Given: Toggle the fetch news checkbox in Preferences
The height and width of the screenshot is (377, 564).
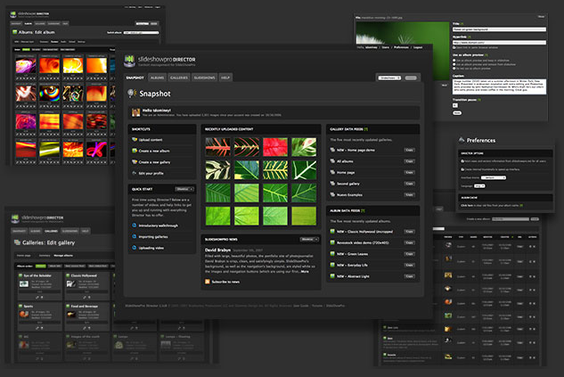Looking at the screenshot, I should pos(462,160).
